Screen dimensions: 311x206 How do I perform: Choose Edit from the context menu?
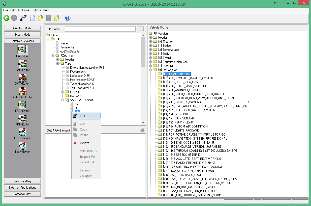click(86, 116)
